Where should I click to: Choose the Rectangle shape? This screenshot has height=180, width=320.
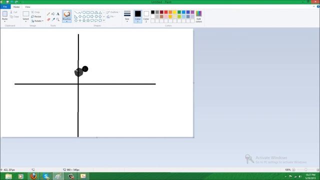(88, 12)
